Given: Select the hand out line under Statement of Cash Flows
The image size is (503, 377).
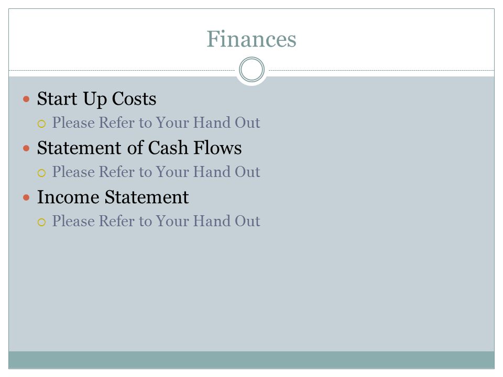Looking at the screenshot, I should coord(156,172).
